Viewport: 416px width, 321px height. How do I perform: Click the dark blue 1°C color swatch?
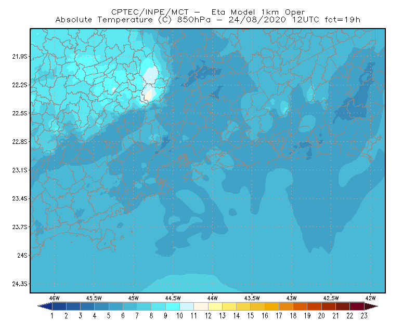[59, 306]
